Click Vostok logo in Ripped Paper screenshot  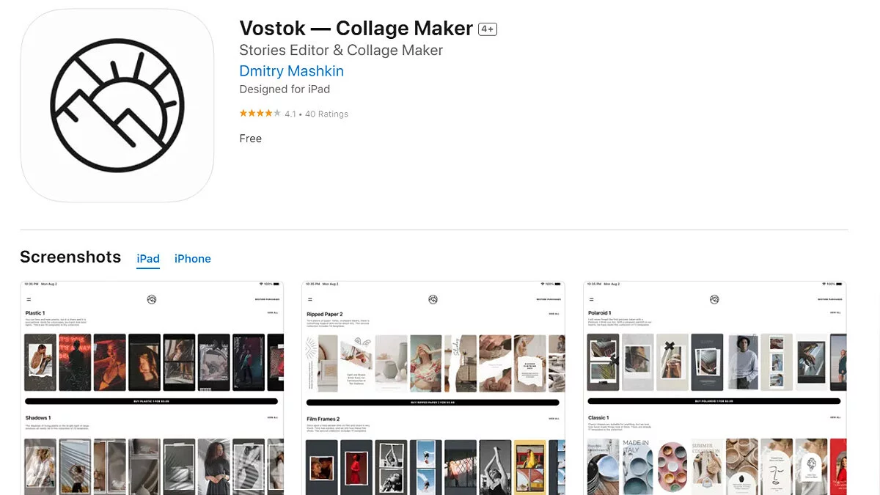(433, 299)
